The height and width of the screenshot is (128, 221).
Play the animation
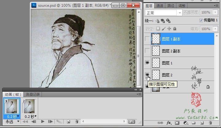click(42, 121)
